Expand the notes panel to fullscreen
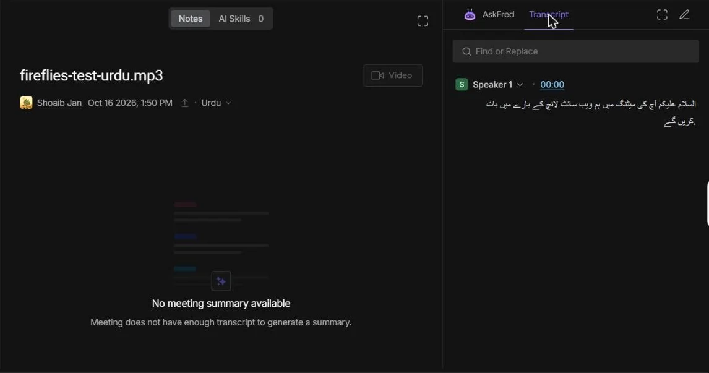 click(x=423, y=21)
